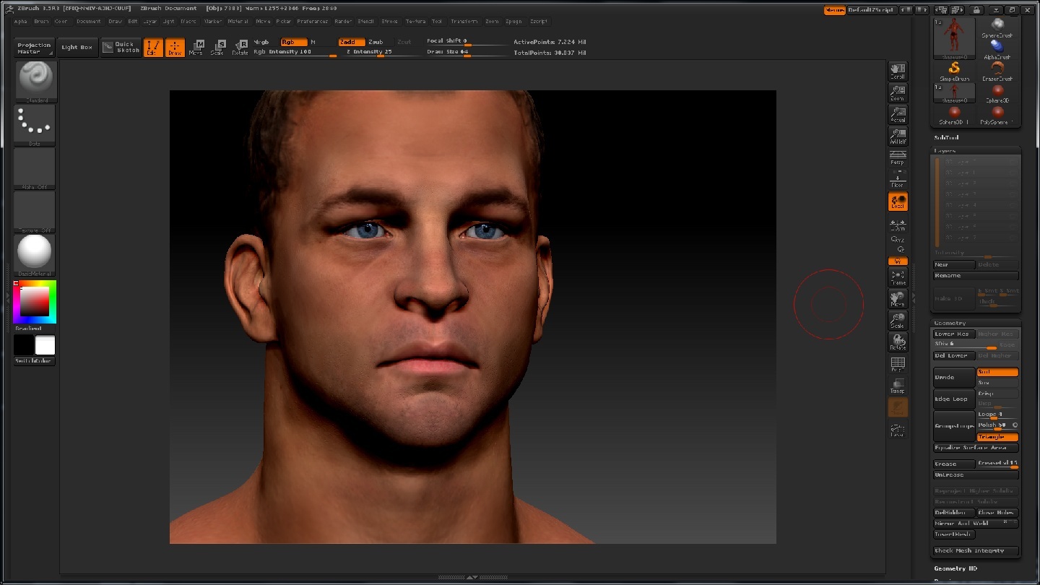The height and width of the screenshot is (585, 1040).
Task: Open the Light Box browser
Action: tap(77, 48)
